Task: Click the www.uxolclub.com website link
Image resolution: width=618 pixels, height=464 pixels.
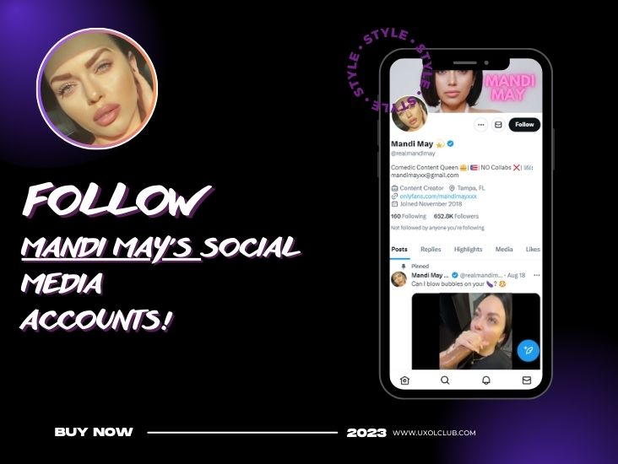Action: (434, 433)
